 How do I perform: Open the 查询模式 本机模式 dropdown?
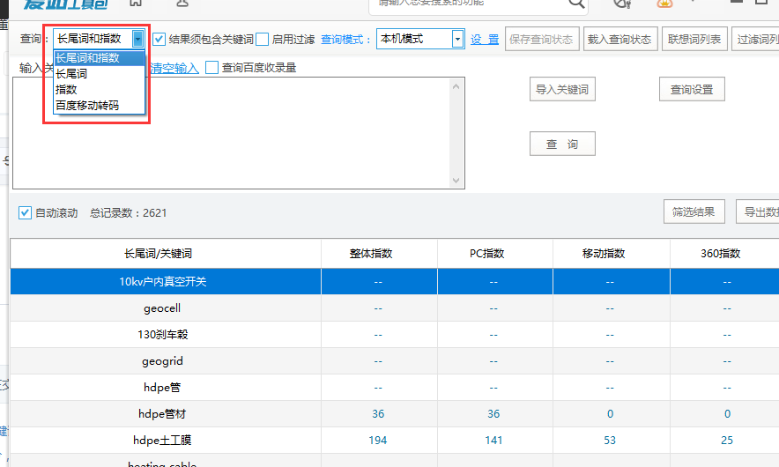coord(457,39)
